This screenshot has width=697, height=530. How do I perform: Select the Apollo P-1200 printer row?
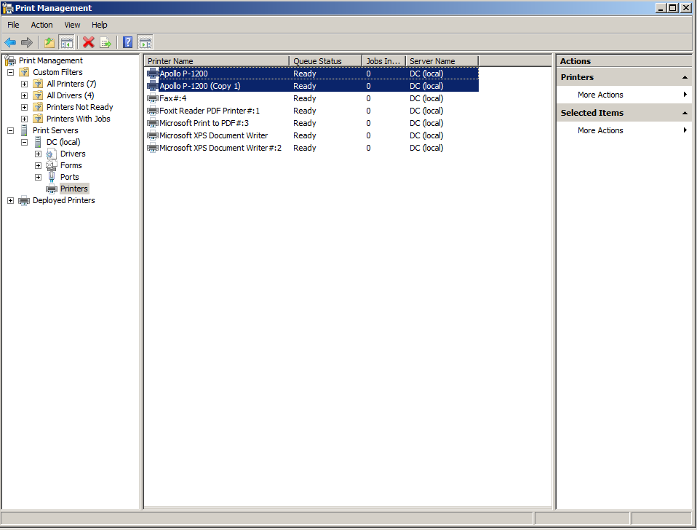(x=313, y=74)
